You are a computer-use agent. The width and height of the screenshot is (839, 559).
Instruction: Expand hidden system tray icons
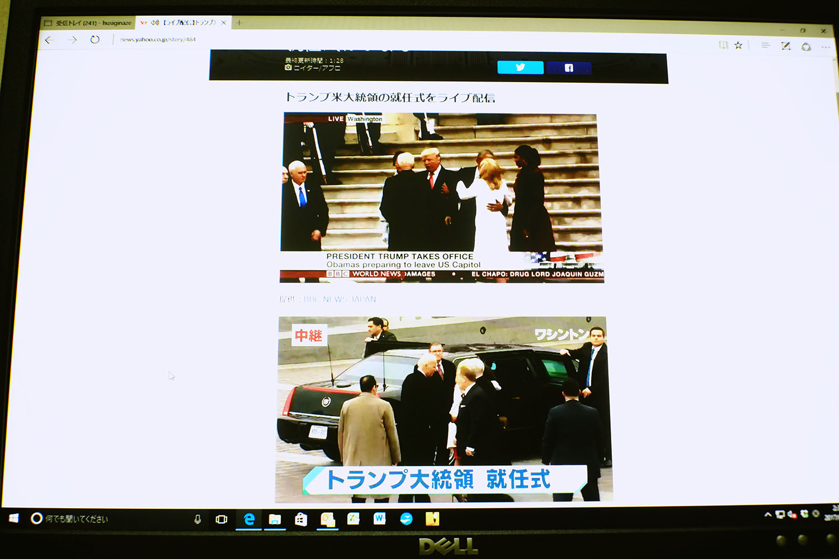pos(767,514)
